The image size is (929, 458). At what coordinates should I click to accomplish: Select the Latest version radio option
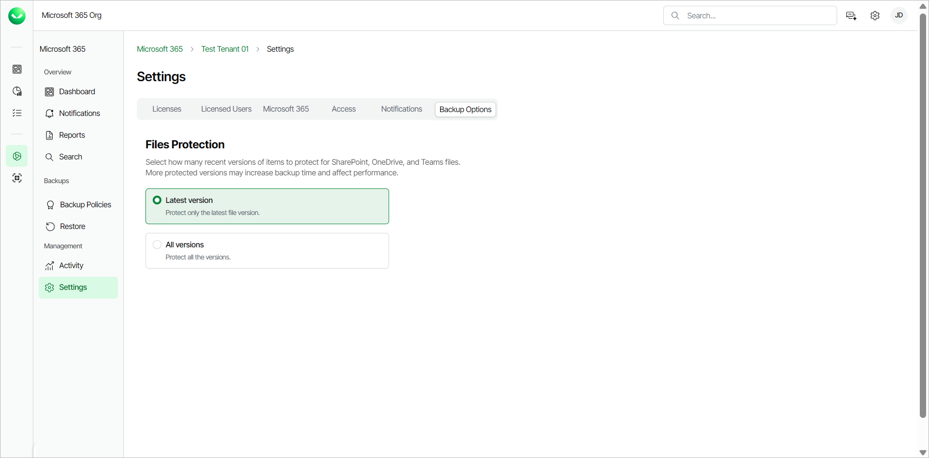(157, 200)
